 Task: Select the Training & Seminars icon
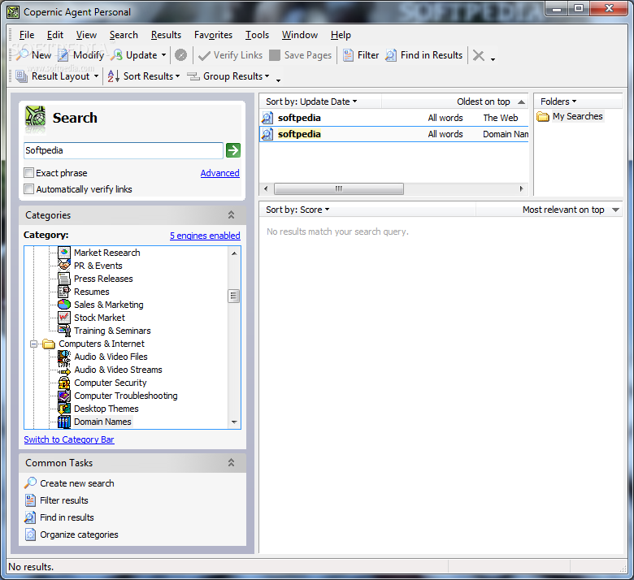pos(64,331)
